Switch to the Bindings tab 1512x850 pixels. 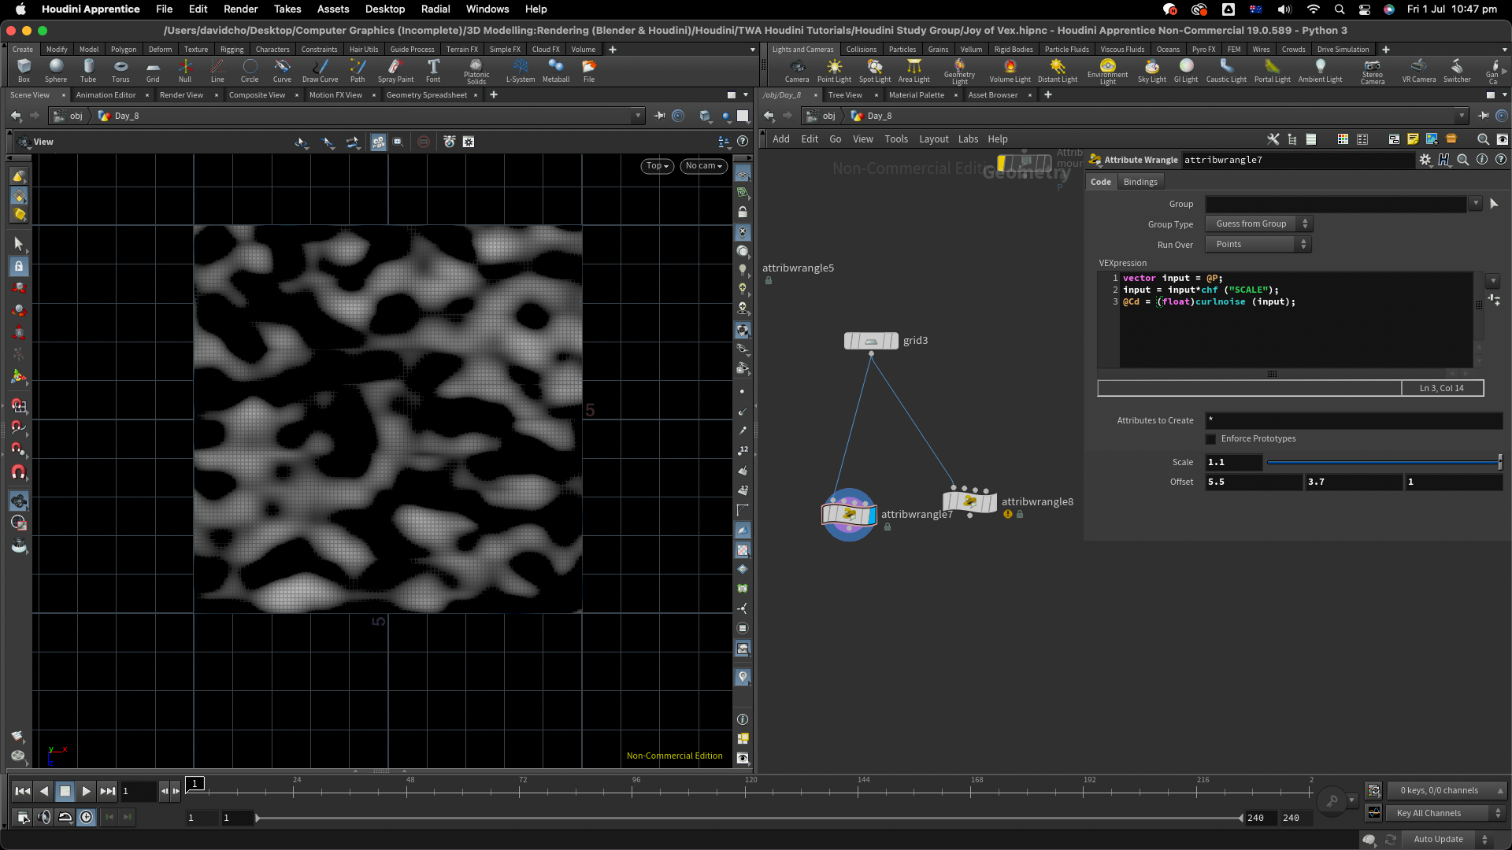coord(1140,182)
